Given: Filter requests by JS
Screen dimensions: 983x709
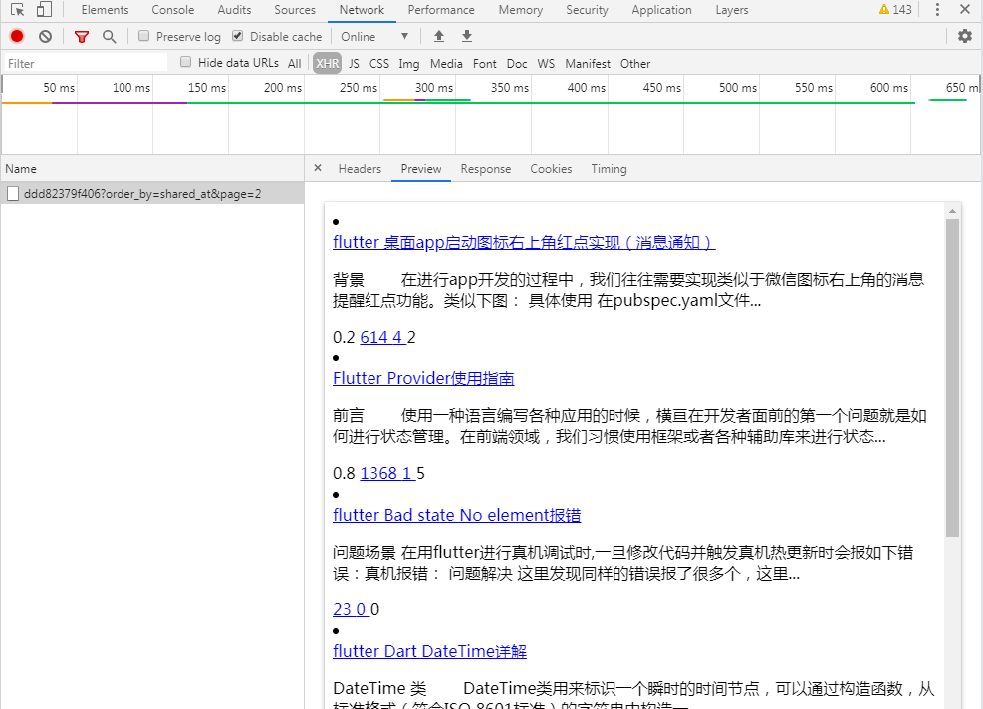Looking at the screenshot, I should click(355, 64).
